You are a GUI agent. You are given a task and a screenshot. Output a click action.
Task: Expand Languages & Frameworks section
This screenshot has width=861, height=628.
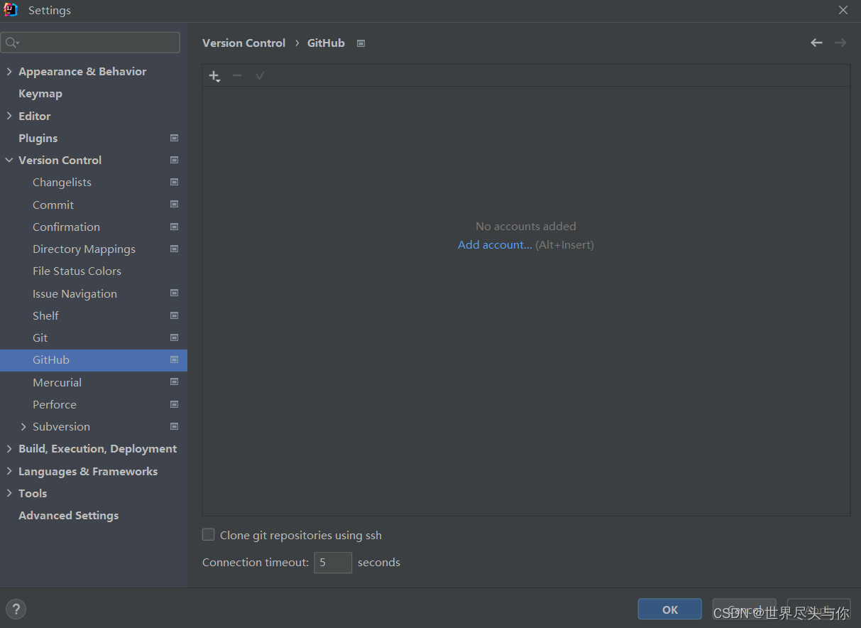[x=9, y=471]
